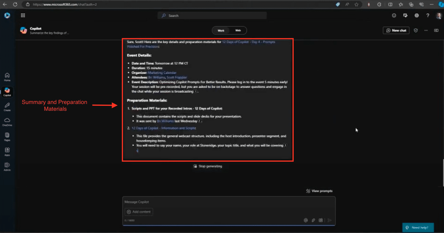Open the View prompts link
The height and width of the screenshot is (233, 444).
tap(319, 191)
